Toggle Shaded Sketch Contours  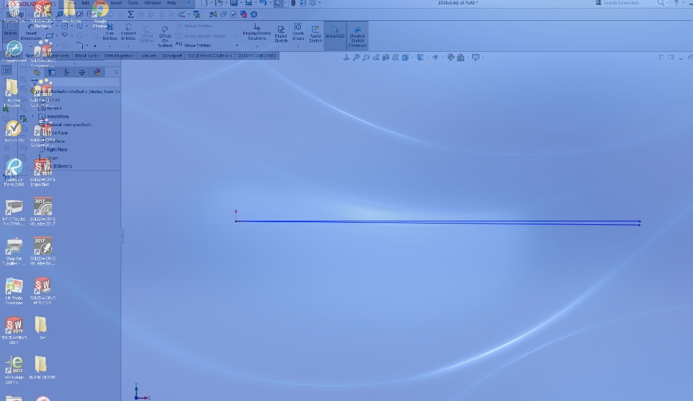(357, 37)
